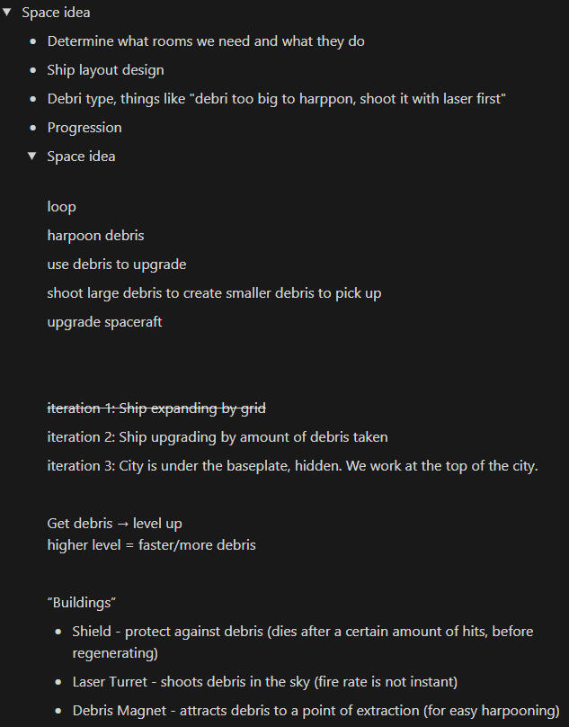Click the use debris to upgrade line
Screen dimensions: 569x727
[x=117, y=264]
